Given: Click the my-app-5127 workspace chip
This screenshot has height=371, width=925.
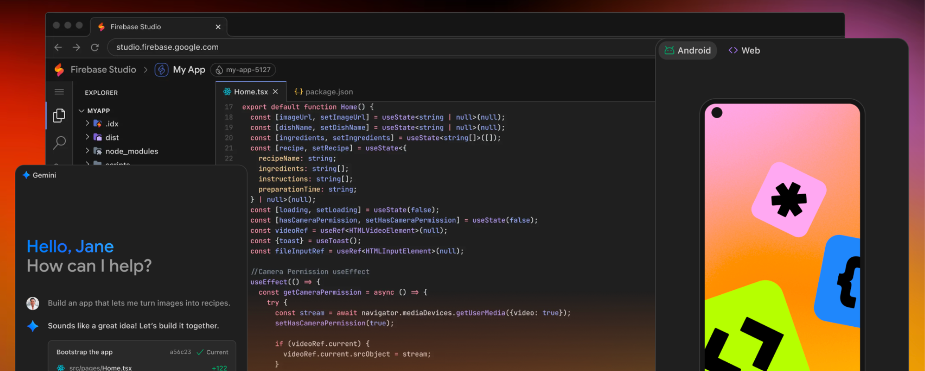Looking at the screenshot, I should [243, 70].
